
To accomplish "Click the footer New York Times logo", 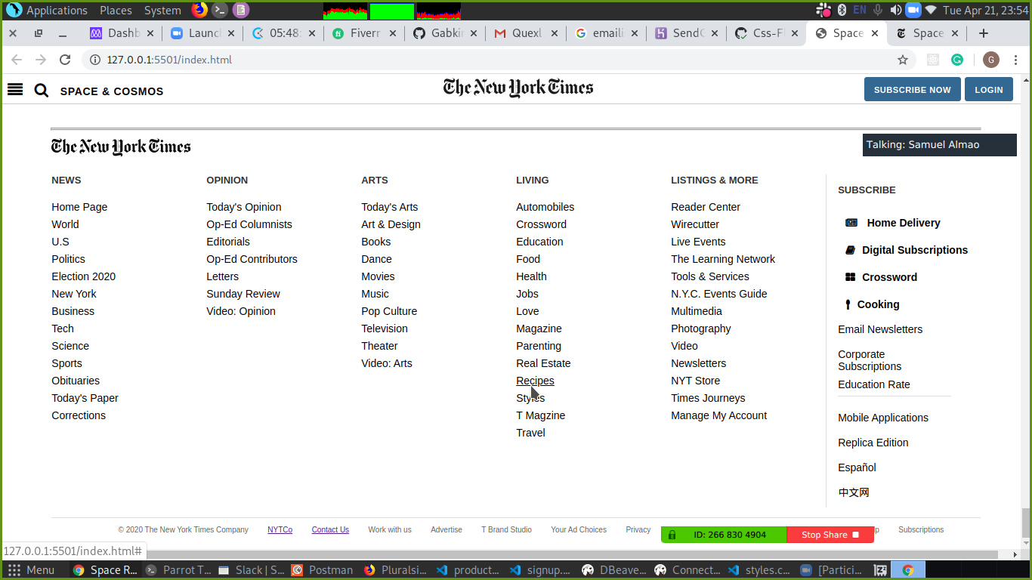I will point(121,147).
